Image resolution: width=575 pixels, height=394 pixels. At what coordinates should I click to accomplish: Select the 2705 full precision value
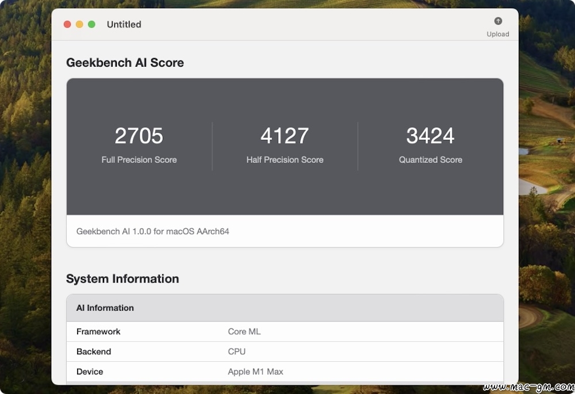point(139,136)
